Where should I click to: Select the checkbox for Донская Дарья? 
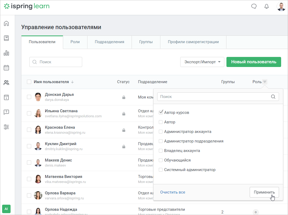point(29,97)
